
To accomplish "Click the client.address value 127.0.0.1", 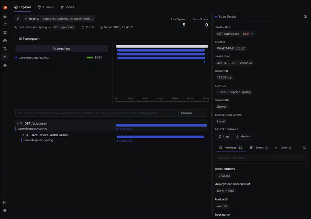I will 224,176.
